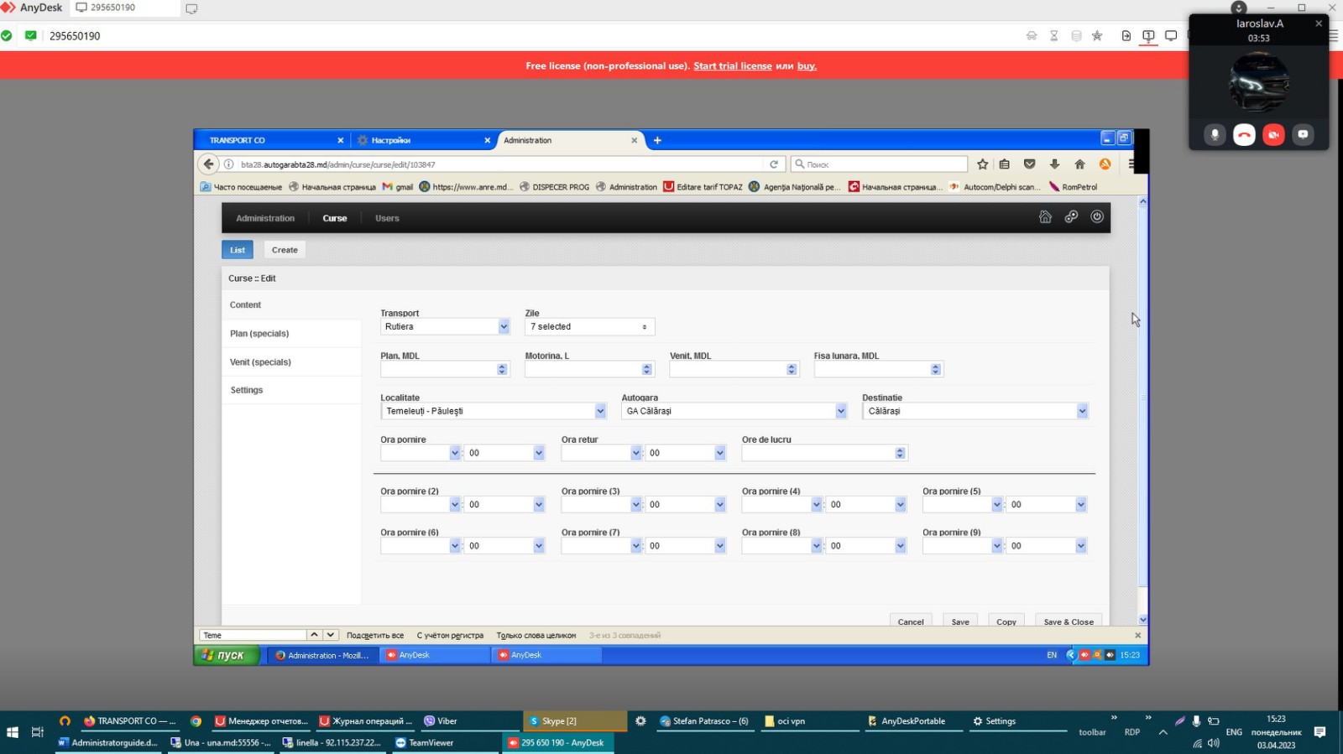Click the home icon in admin header

1045,216
